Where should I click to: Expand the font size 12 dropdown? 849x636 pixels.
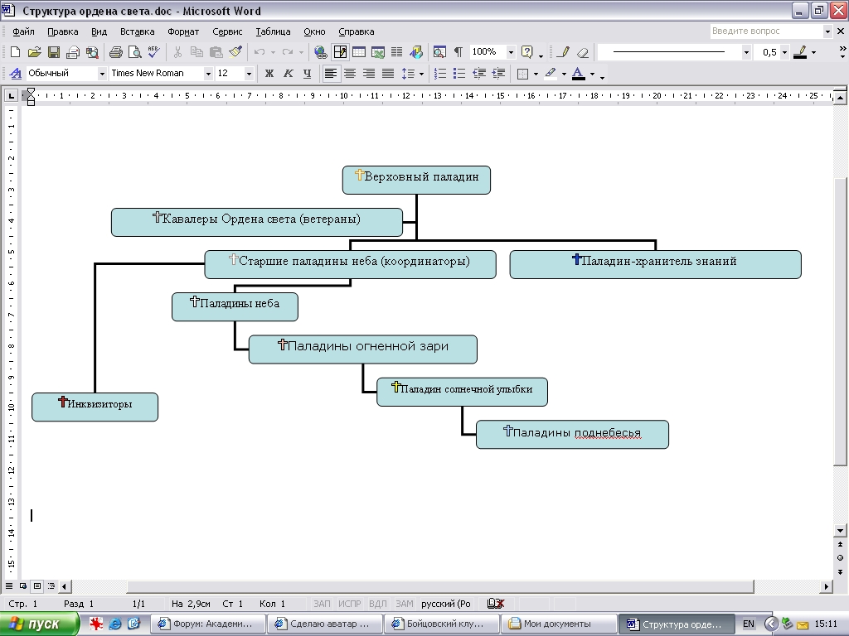click(249, 73)
